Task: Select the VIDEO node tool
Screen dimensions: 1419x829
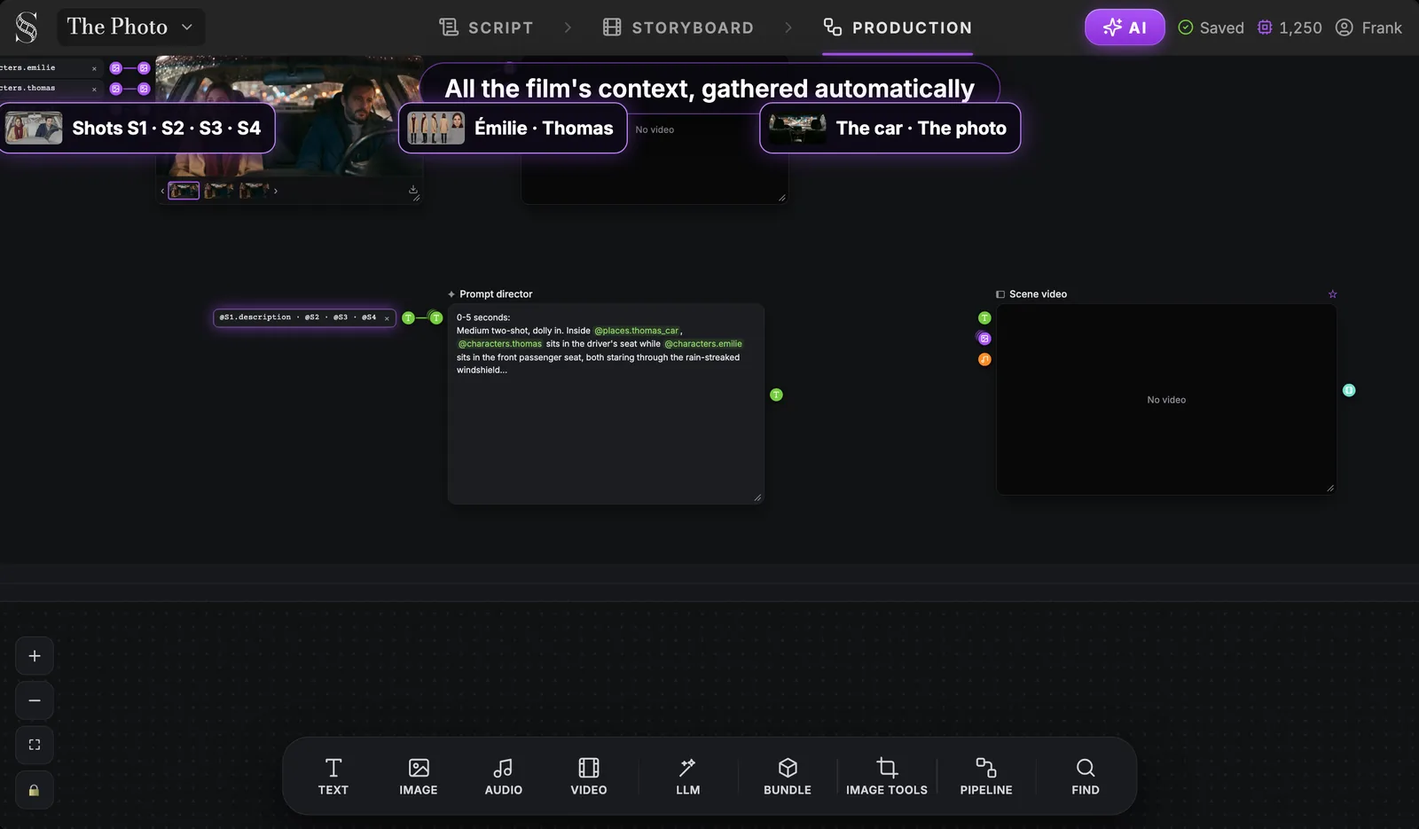Action: 589,777
